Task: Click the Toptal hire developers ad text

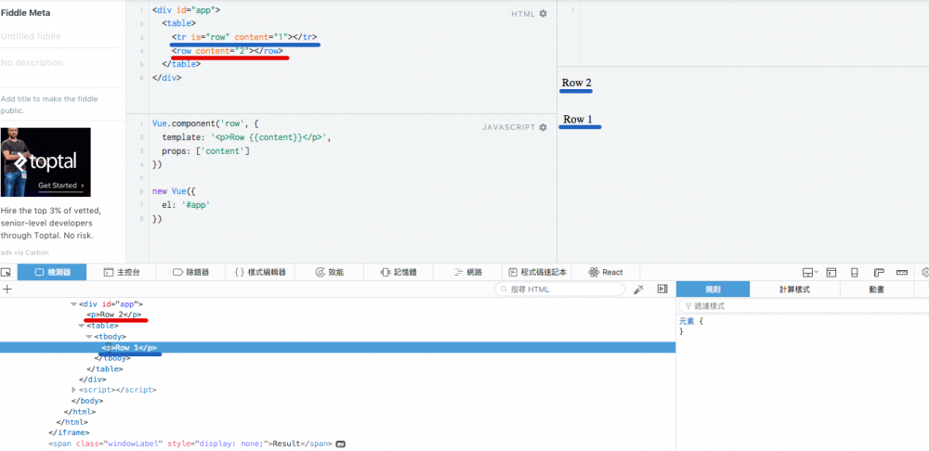Action: tap(51, 223)
